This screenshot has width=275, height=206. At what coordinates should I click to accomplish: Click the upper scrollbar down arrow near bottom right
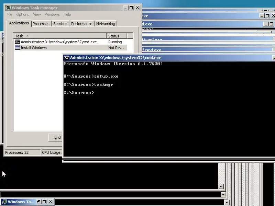click(221, 186)
